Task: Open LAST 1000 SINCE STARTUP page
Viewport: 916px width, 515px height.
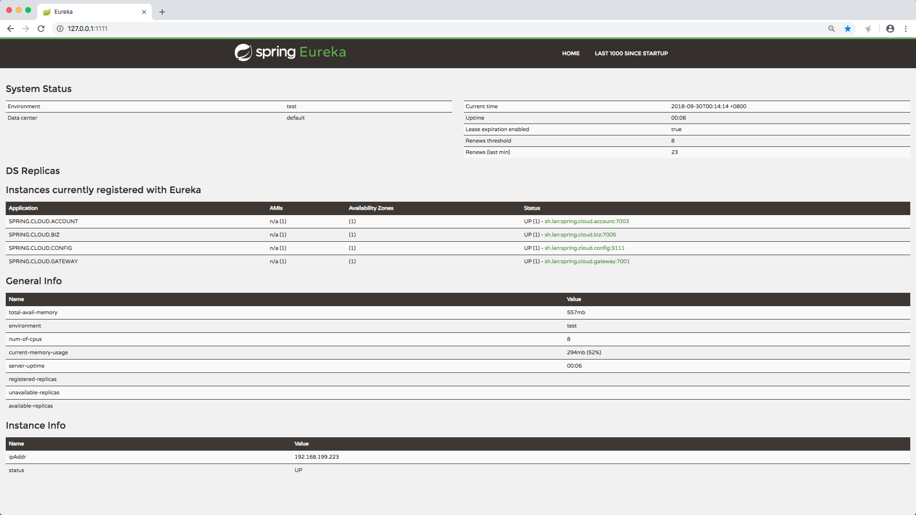Action: click(x=631, y=53)
